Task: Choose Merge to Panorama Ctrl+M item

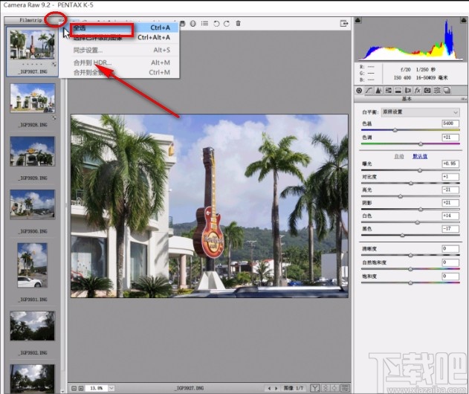Action: tap(121, 72)
